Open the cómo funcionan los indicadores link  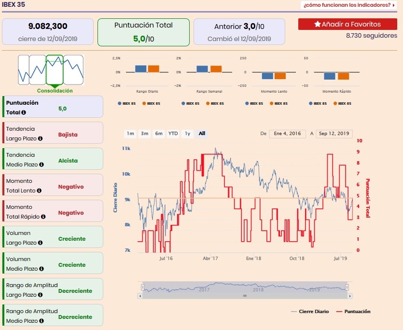click(349, 5)
